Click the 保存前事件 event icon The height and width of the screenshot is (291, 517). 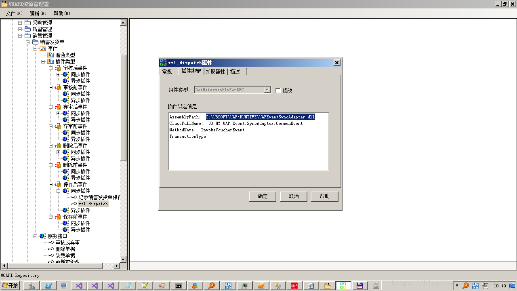click(x=58, y=217)
